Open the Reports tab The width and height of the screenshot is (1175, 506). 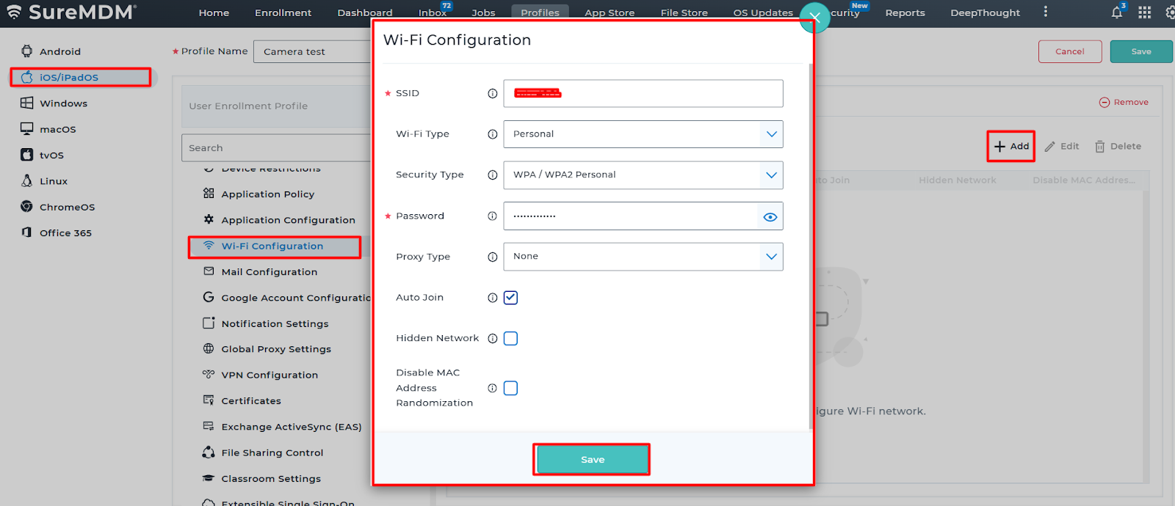tap(905, 12)
